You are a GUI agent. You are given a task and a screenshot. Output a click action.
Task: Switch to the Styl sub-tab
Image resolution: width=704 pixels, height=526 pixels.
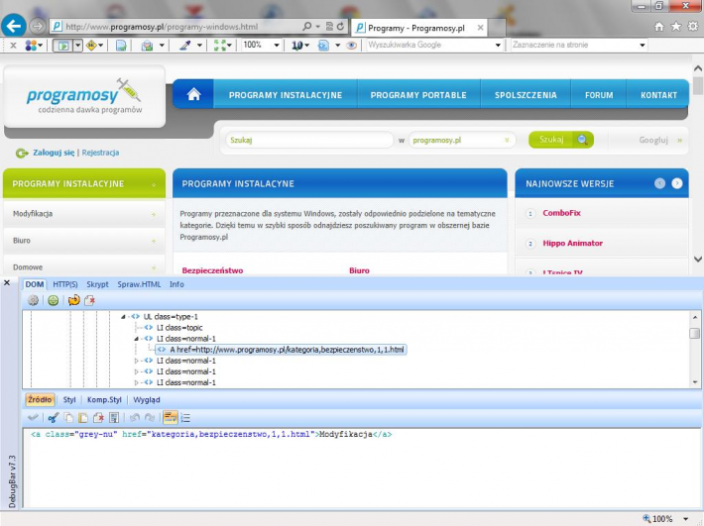pos(69,399)
